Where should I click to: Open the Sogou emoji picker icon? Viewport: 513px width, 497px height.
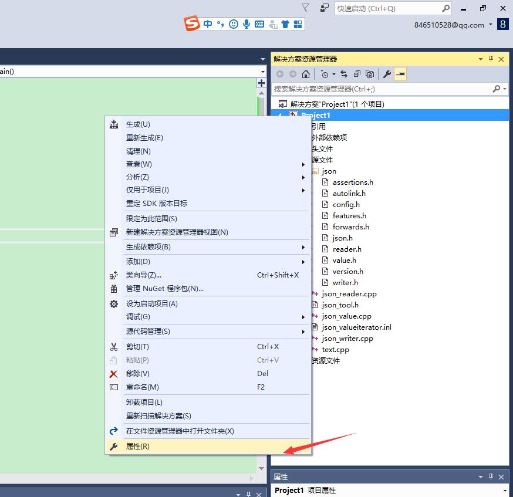click(x=233, y=23)
